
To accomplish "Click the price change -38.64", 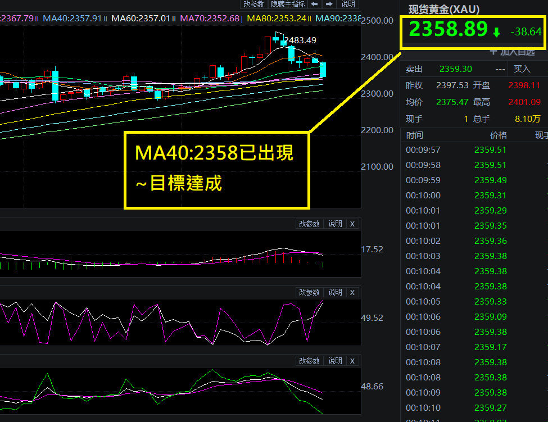I will [526, 32].
